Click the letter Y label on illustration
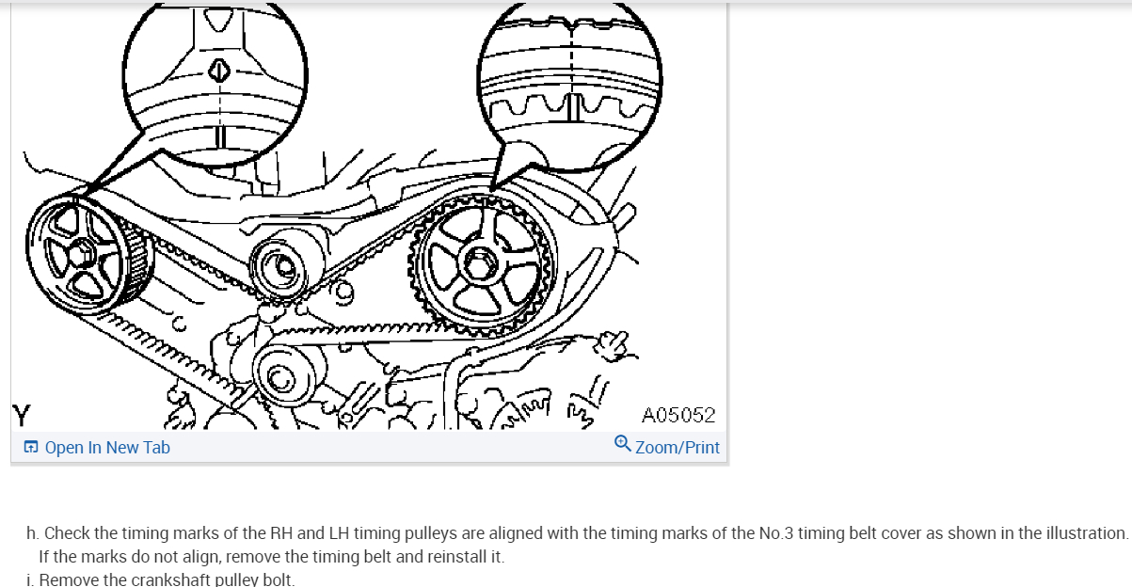Screen dimensions: 1132x587 point(21,414)
